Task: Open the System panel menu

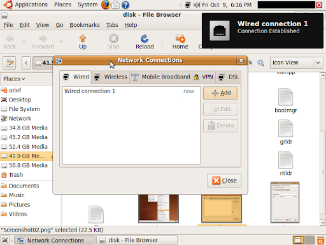Action: 87,4
